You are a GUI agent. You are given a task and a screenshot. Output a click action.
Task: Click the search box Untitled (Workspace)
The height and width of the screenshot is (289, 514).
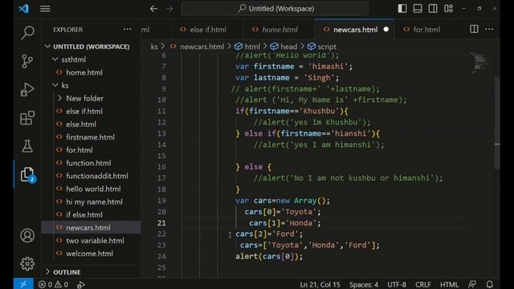[275, 9]
